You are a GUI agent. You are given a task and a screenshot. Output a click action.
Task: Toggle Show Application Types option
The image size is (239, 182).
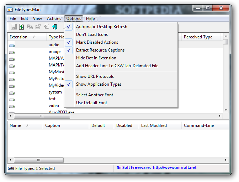[x=121, y=84]
